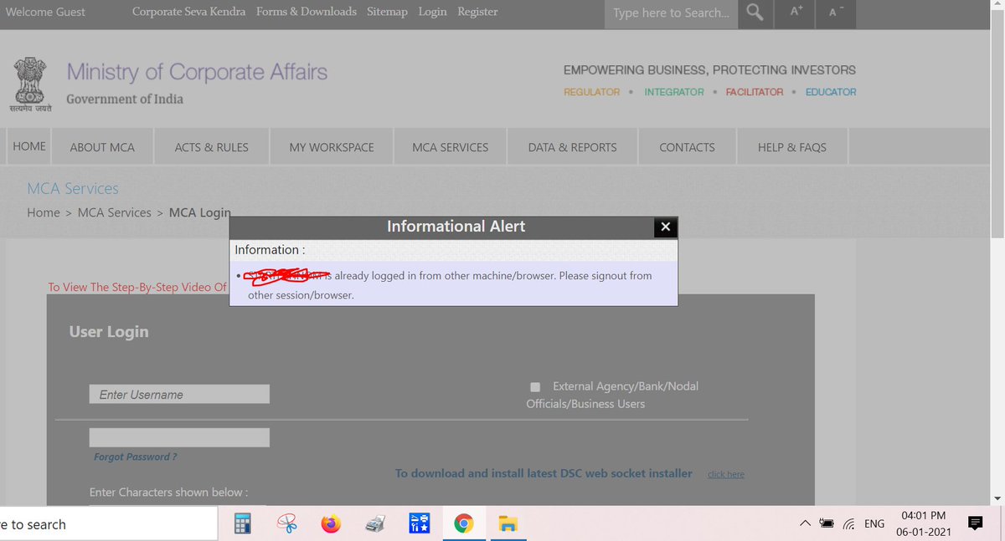The height and width of the screenshot is (541, 1005).
Task: Click Home in the breadcrumb
Action: (x=44, y=212)
